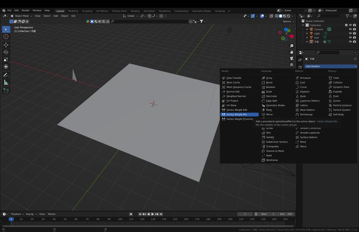Switch to the Shading workspace tab
The image size is (359, 232).
tap(135, 11)
